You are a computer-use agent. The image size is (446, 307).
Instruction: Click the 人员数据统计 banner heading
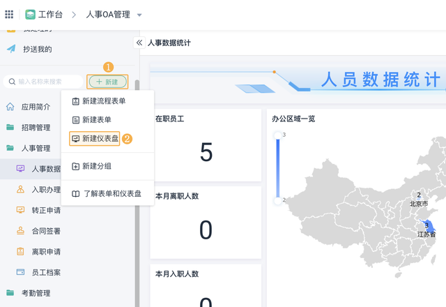(380, 80)
